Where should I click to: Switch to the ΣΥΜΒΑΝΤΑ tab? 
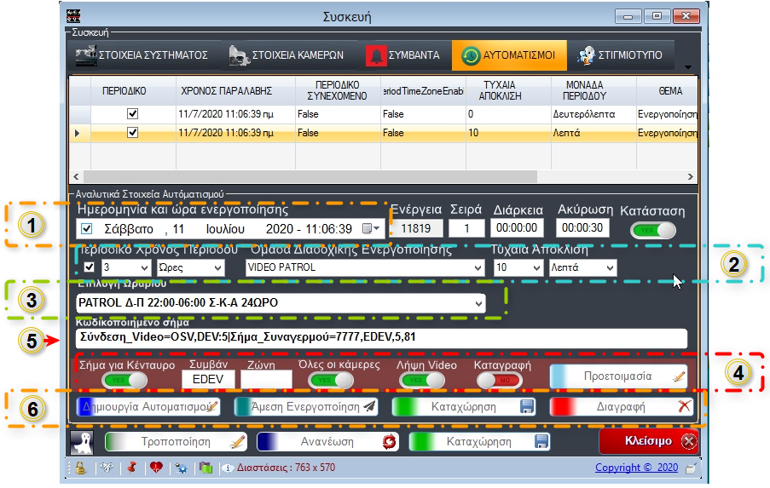click(403, 55)
